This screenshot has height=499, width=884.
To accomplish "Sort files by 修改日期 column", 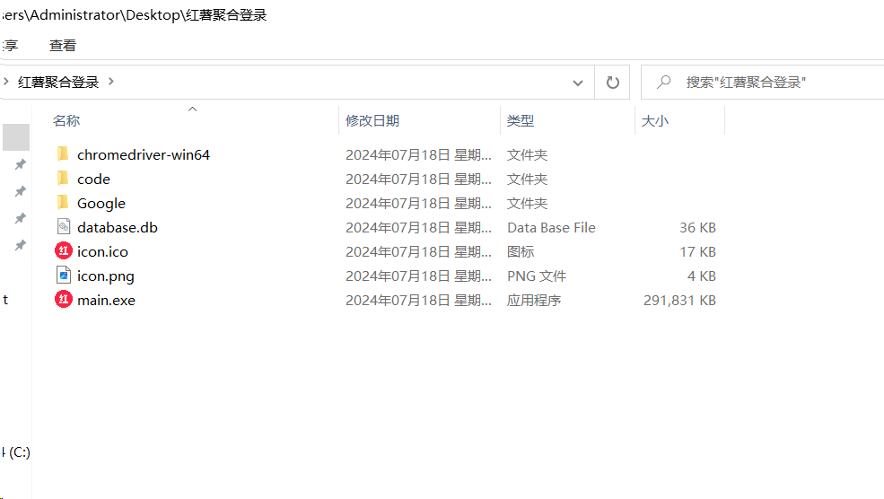I will (372, 120).
